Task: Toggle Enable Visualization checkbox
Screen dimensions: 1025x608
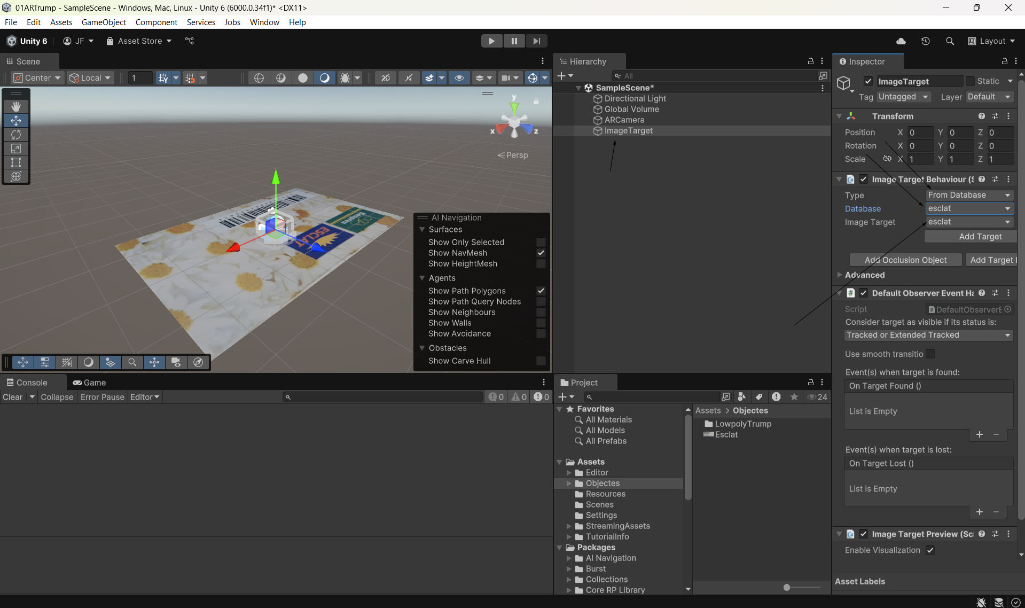Action: (x=930, y=550)
